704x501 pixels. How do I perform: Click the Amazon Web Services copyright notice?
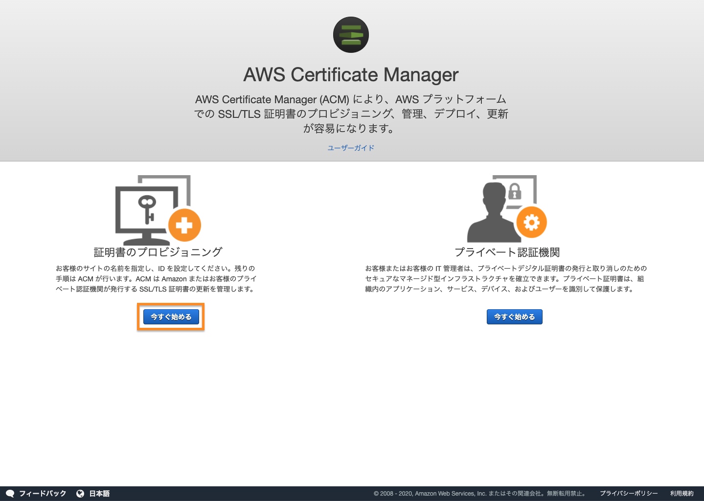pos(480,494)
